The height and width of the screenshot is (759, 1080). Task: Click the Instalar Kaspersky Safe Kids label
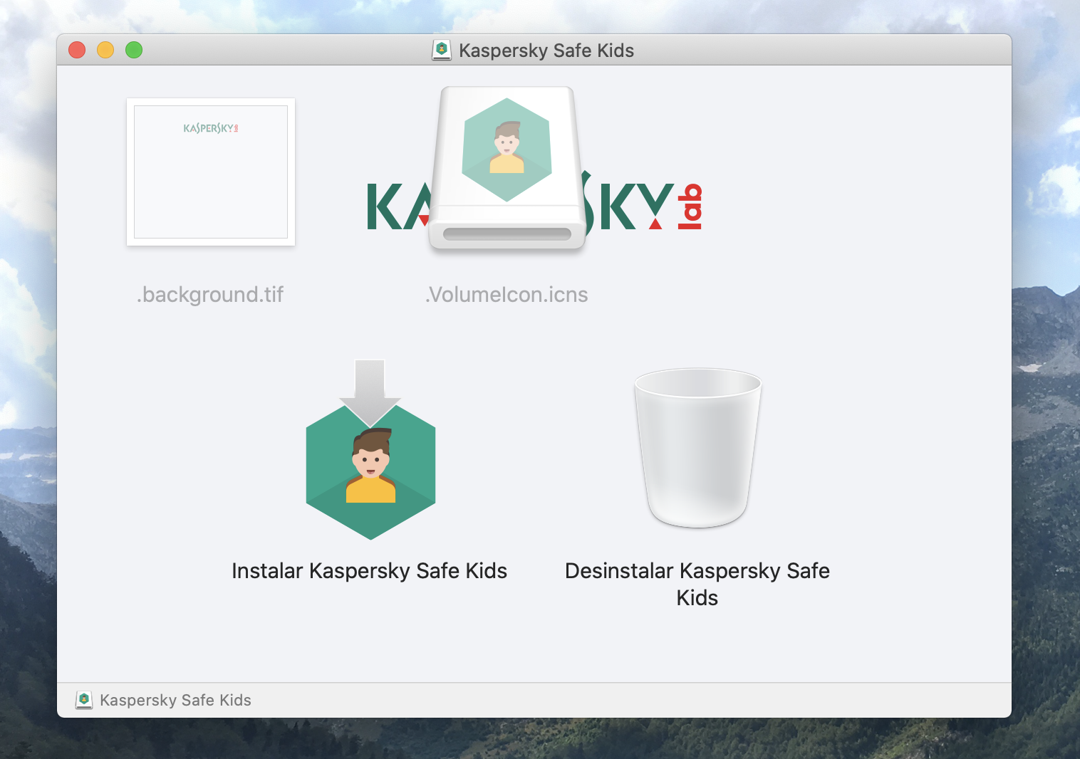click(370, 571)
